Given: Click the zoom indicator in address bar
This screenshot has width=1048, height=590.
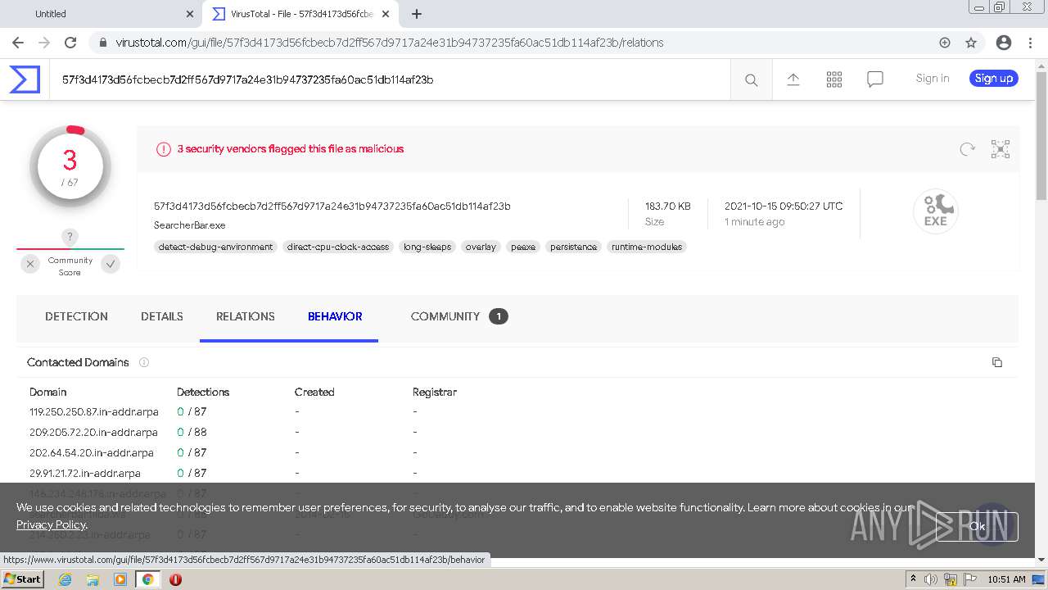Looking at the screenshot, I should point(945,43).
